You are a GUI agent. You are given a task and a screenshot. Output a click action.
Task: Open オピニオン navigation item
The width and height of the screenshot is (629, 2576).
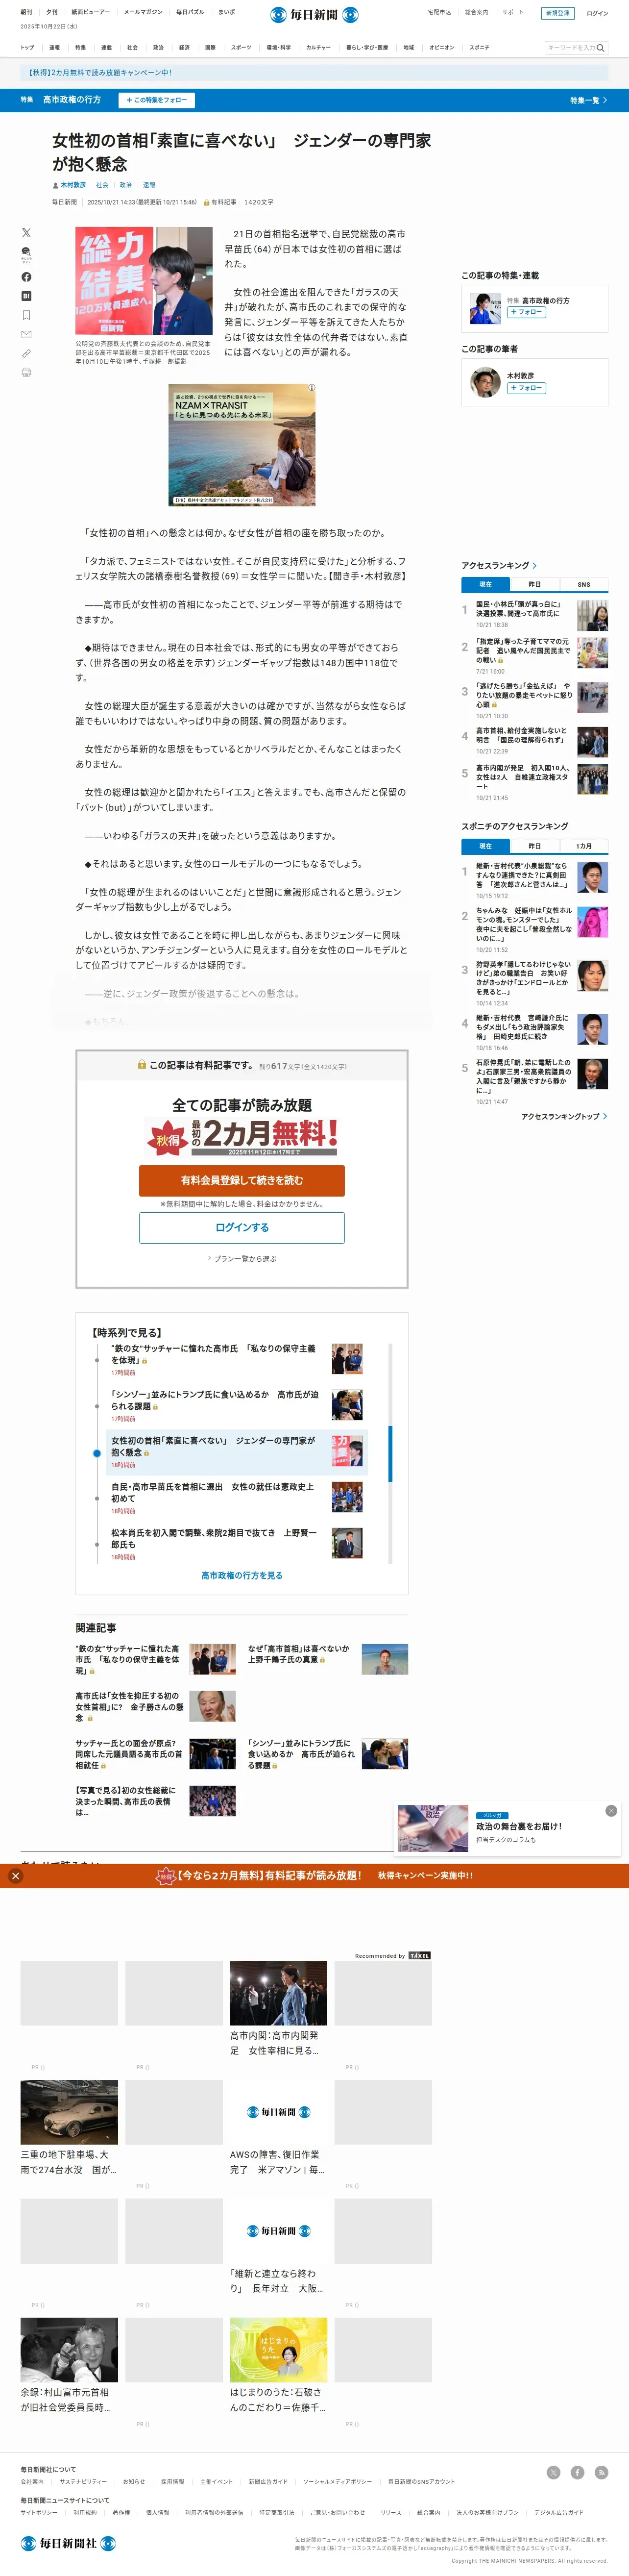click(442, 47)
